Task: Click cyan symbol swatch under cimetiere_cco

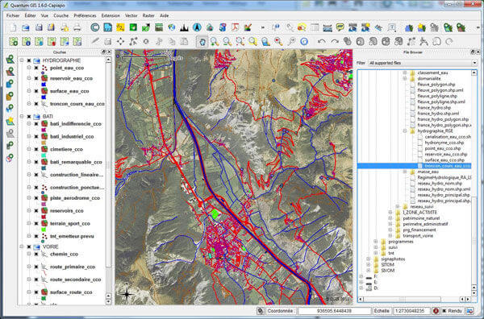Action: pos(44,155)
